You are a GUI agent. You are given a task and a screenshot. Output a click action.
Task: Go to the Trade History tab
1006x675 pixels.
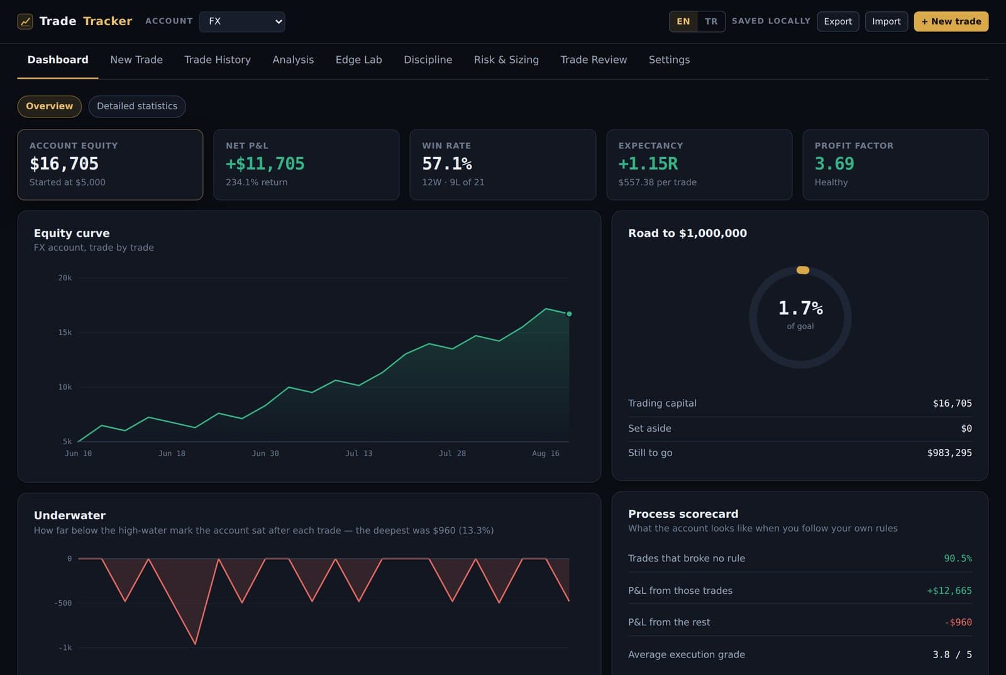pos(218,60)
